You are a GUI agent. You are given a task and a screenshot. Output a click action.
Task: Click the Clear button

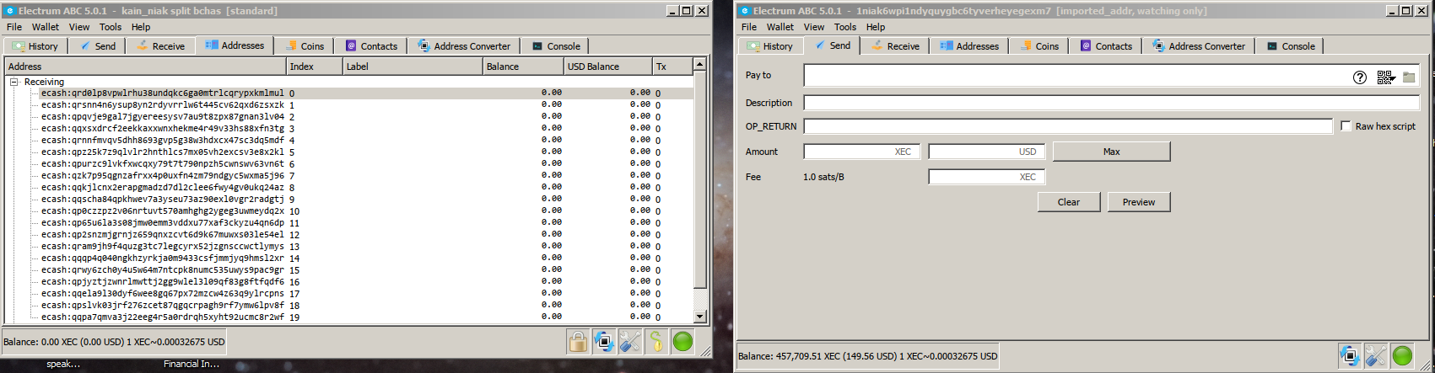[x=1069, y=202]
